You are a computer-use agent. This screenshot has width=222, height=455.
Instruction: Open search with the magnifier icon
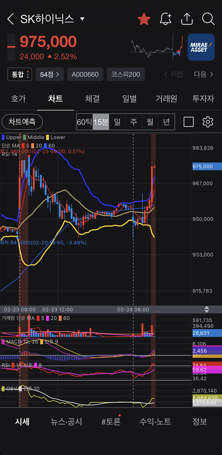[208, 19]
